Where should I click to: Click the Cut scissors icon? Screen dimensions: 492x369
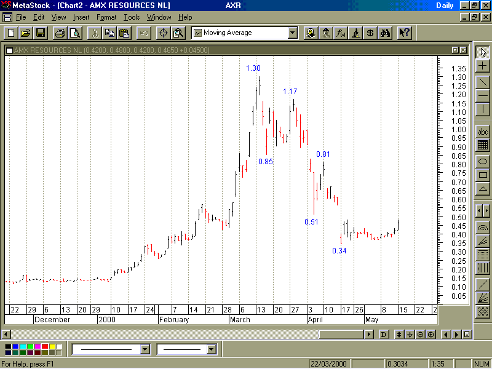pos(95,33)
